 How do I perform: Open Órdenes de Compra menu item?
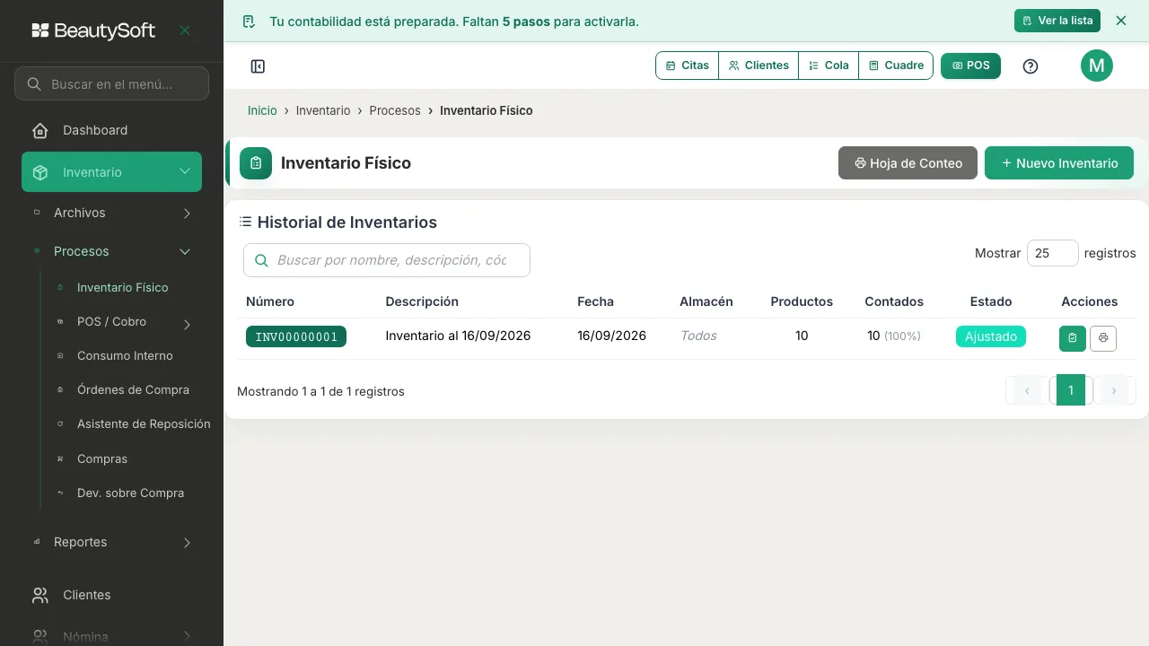pos(133,390)
